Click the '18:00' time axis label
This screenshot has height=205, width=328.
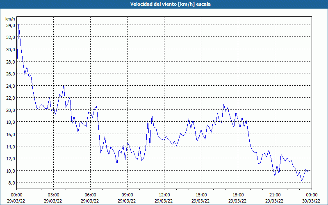238,195
